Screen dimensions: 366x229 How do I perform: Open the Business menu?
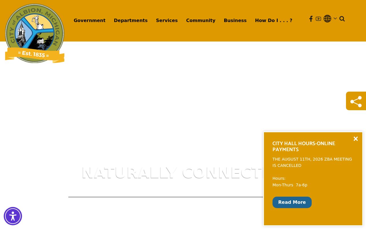(x=235, y=21)
